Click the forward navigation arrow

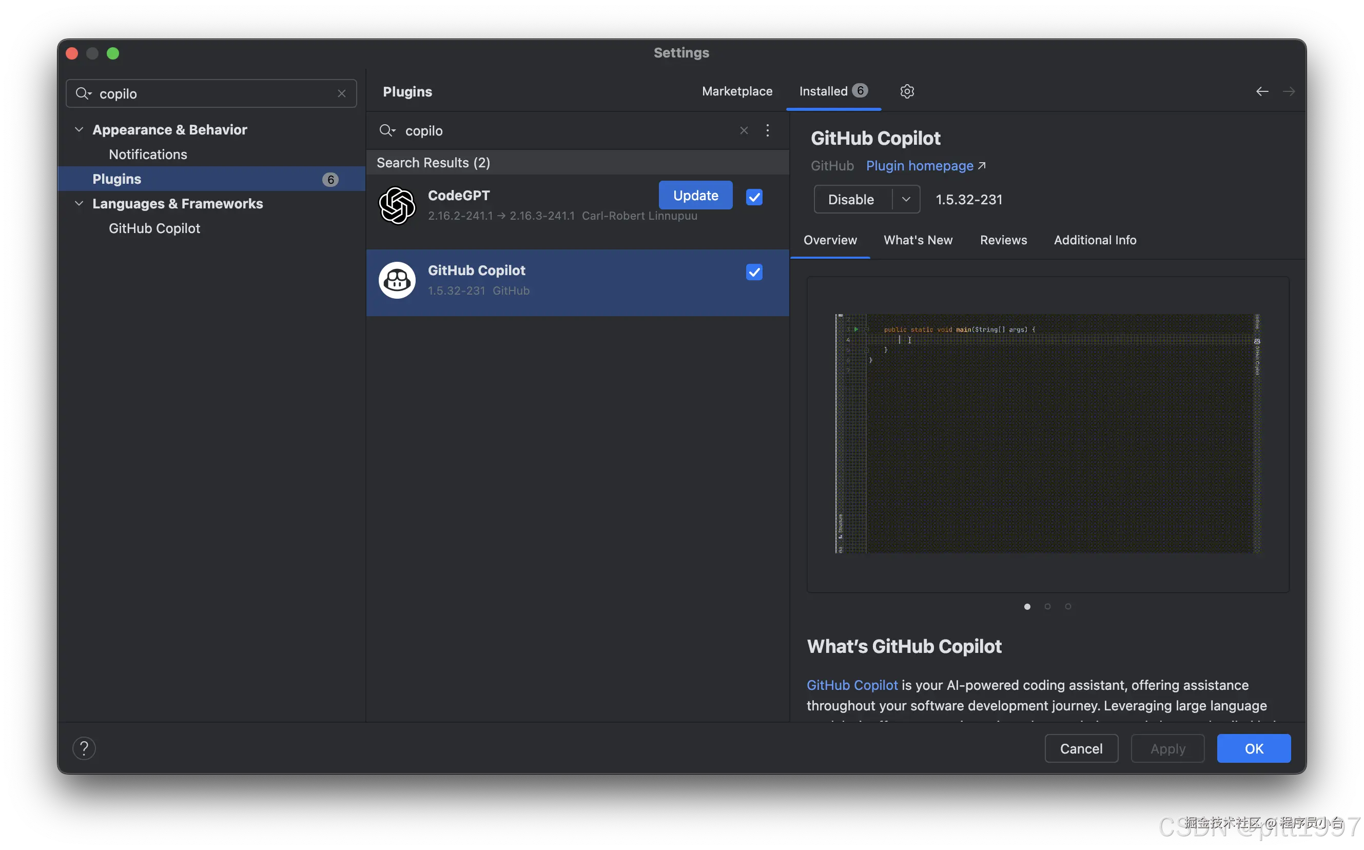coord(1289,91)
